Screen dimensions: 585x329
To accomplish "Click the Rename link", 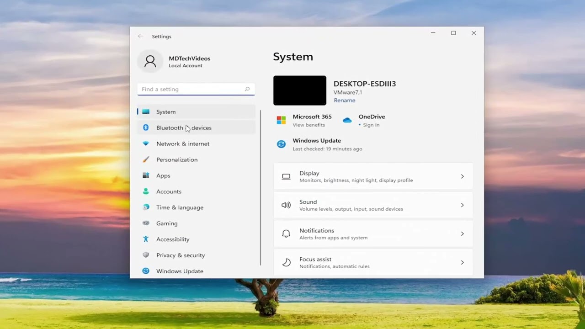I will coord(344,101).
